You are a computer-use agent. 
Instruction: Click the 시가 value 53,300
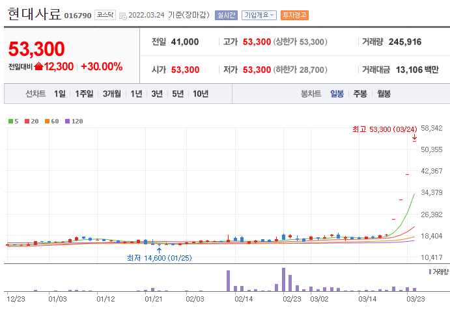coord(185,70)
